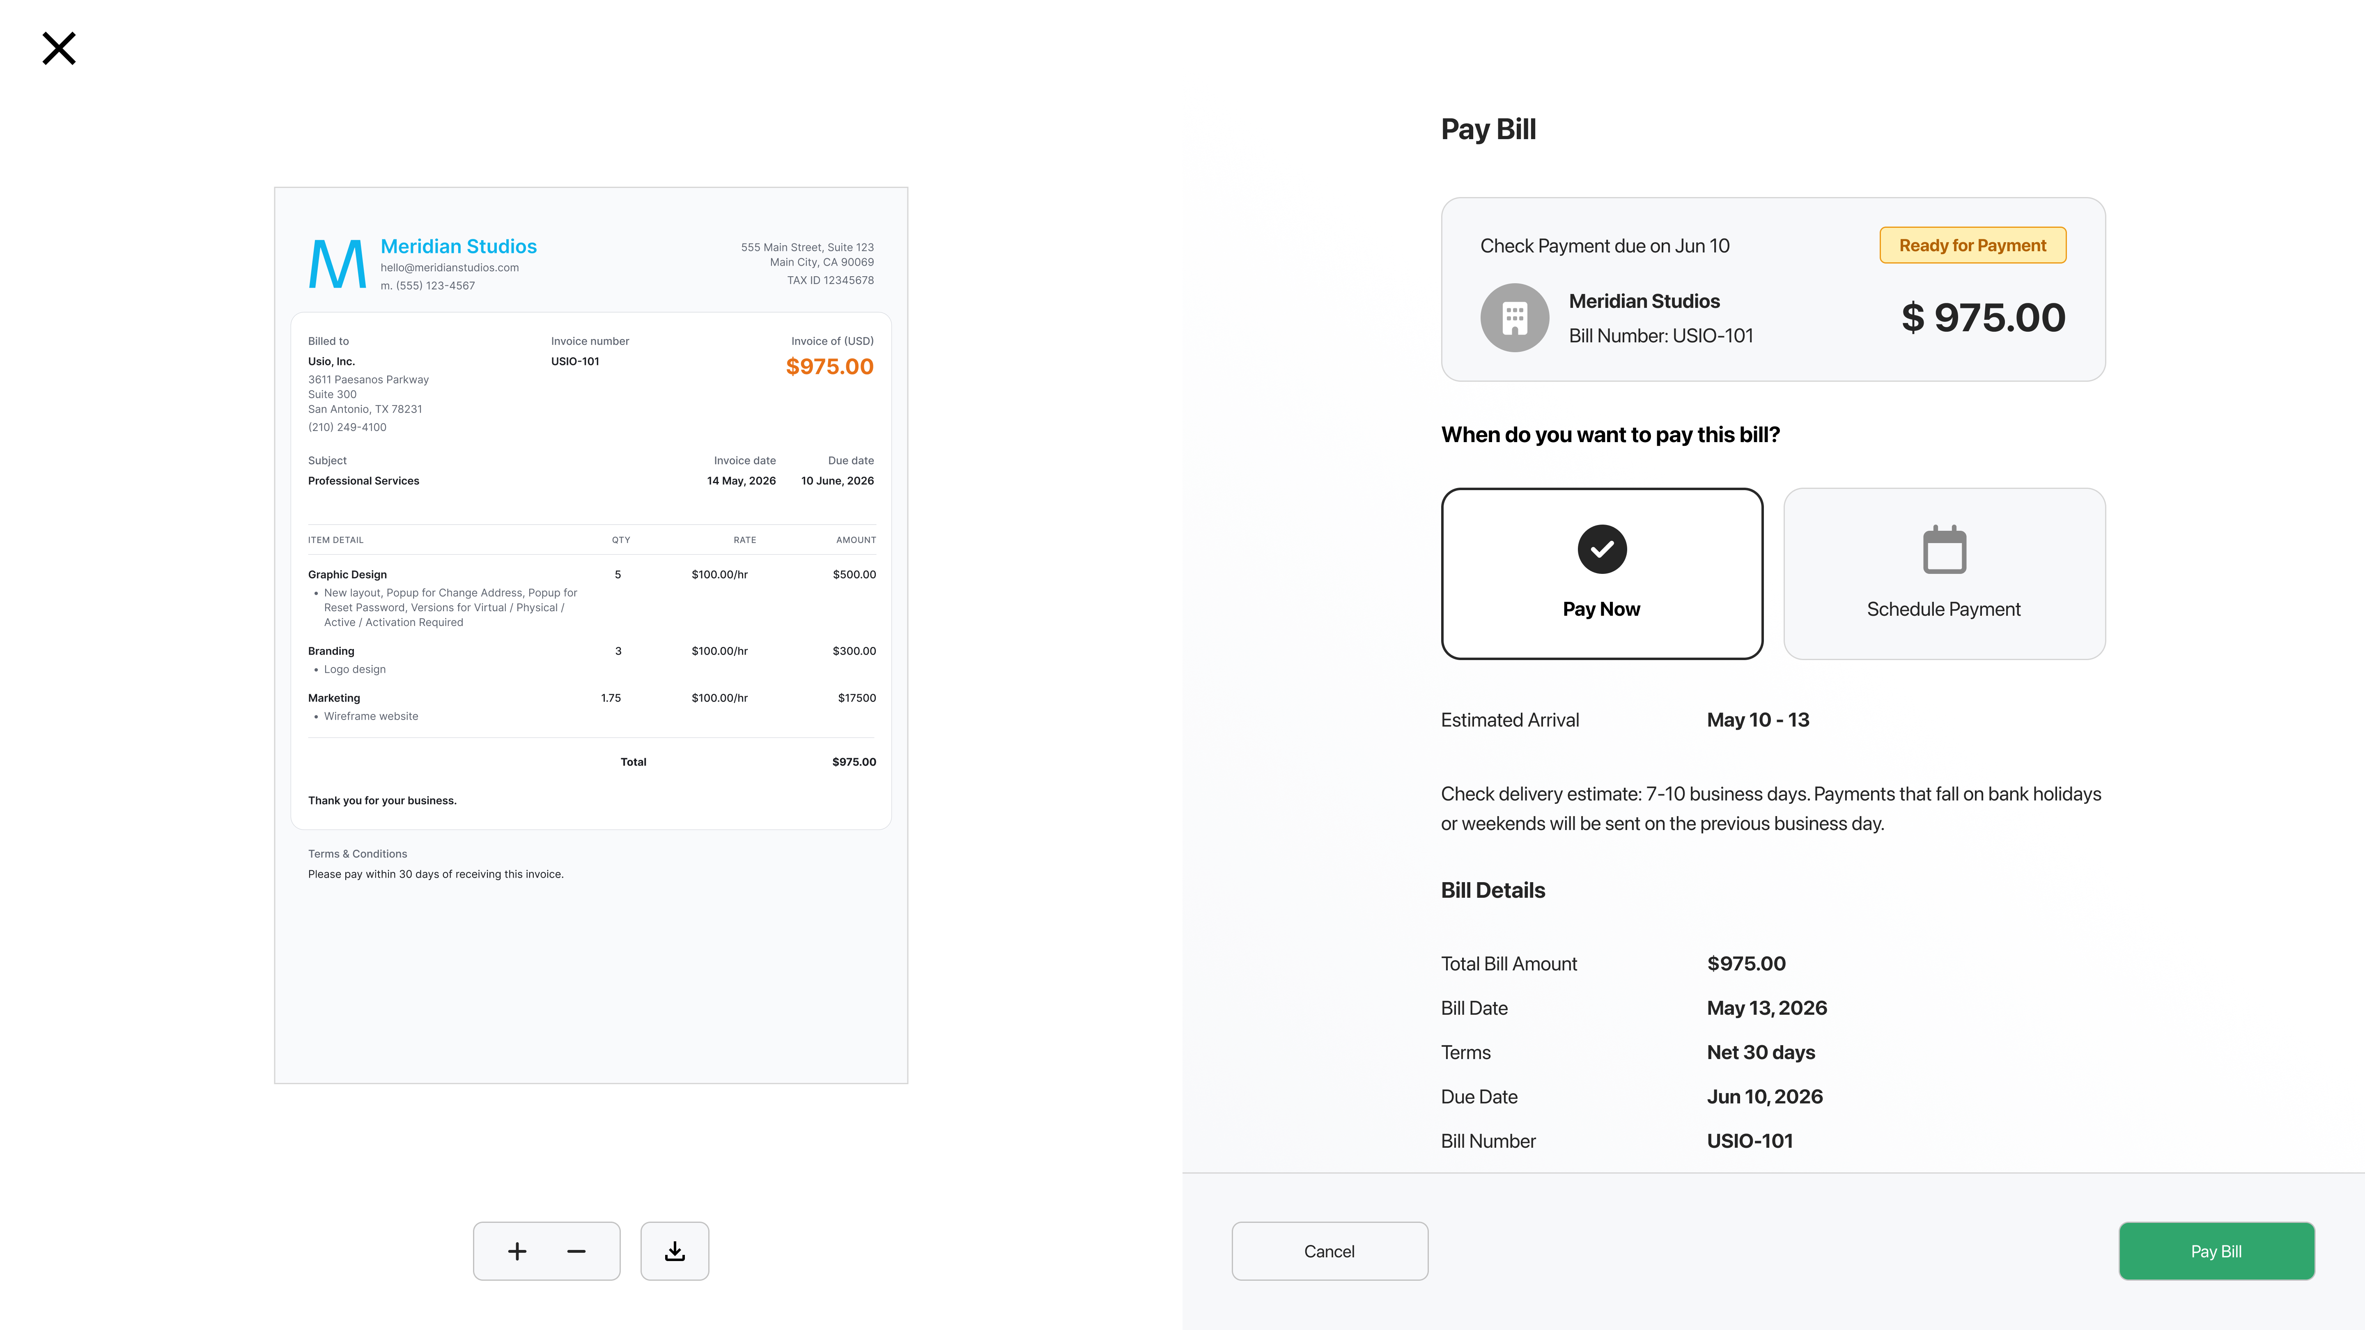Image resolution: width=2365 pixels, height=1330 pixels.
Task: Click the Terms value Net 30 days
Action: coord(1761,1053)
